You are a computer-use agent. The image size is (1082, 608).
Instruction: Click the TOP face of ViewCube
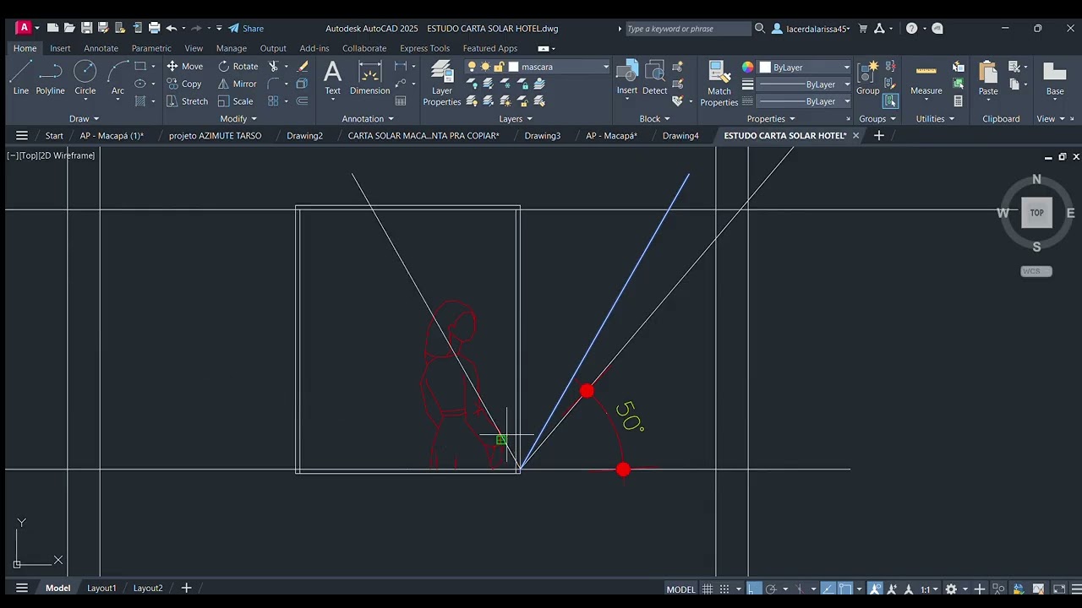(x=1037, y=213)
